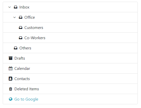The height and width of the screenshot is (108, 141).
Task: Click the Calendar grid icon
Action: (10, 68)
